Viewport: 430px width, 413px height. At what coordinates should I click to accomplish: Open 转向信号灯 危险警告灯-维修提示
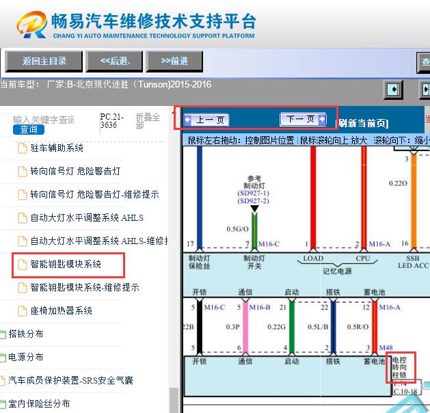[94, 194]
